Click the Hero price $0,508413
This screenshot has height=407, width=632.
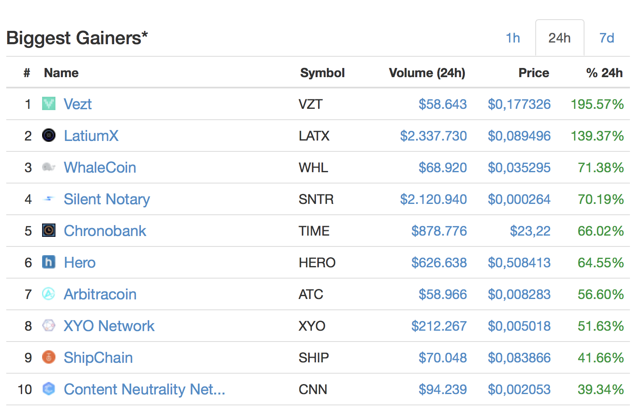click(x=519, y=262)
